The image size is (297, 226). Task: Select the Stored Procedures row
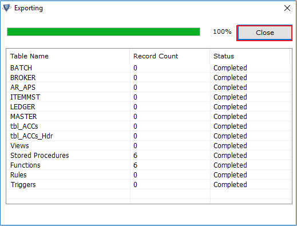(x=149, y=156)
